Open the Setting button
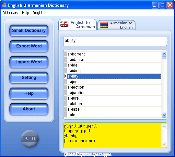The image size is (175, 157). pyautogui.click(x=29, y=78)
